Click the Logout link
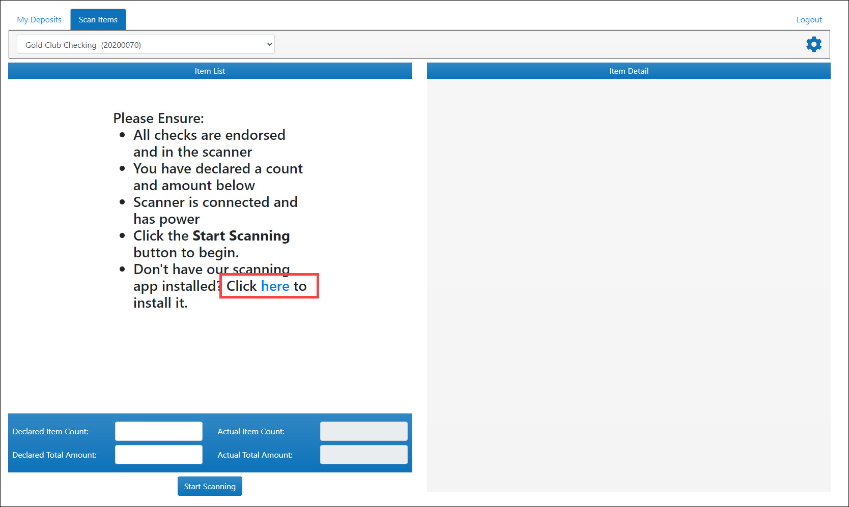The image size is (849, 507). [809, 20]
